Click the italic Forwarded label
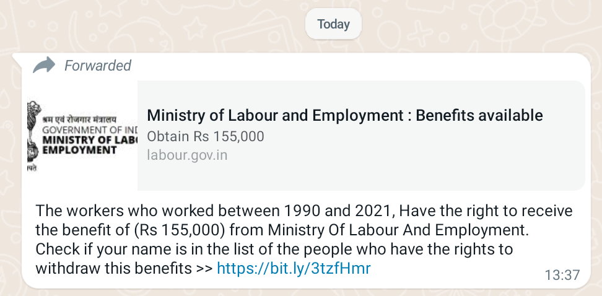 click(x=97, y=65)
